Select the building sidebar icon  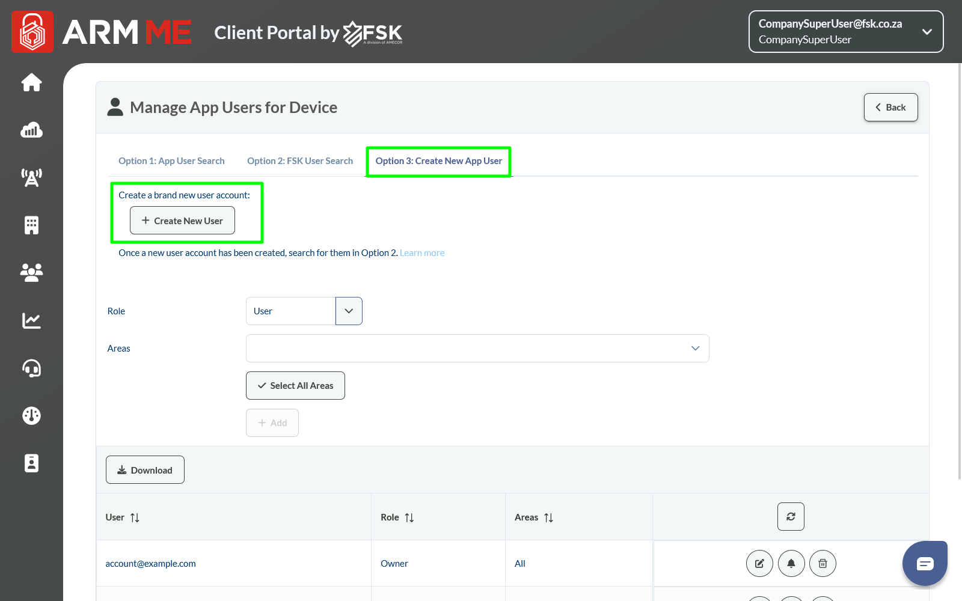tap(31, 225)
